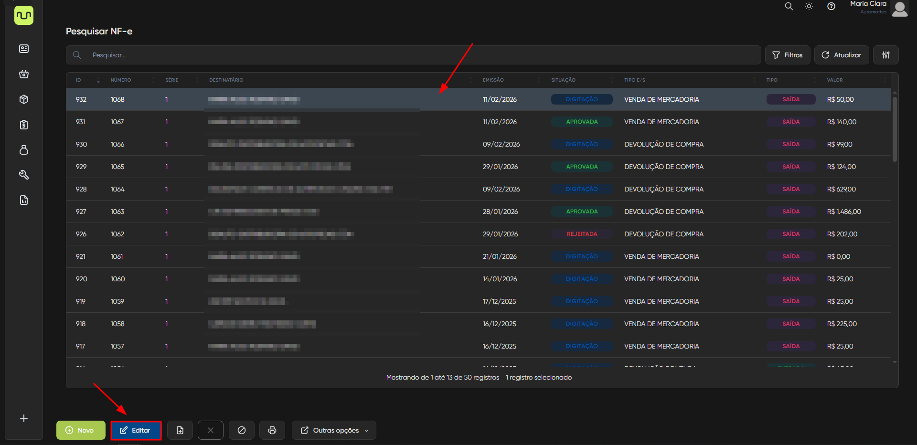This screenshot has height=445, width=917.
Task: Click the cancel circle-slash icon button
Action: pos(242,430)
